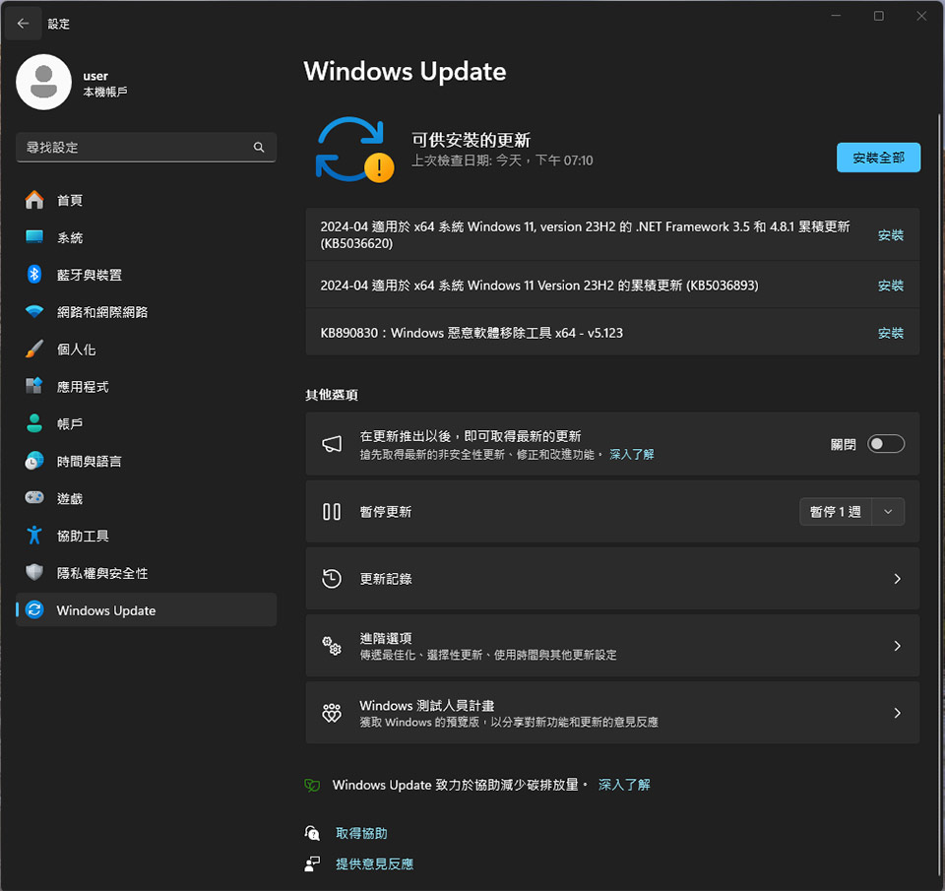Click the megaphone icon for latest updates
Viewport: 945px width, 891px height.
pyautogui.click(x=332, y=444)
